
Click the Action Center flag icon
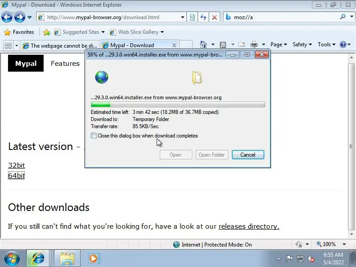tap(289, 259)
